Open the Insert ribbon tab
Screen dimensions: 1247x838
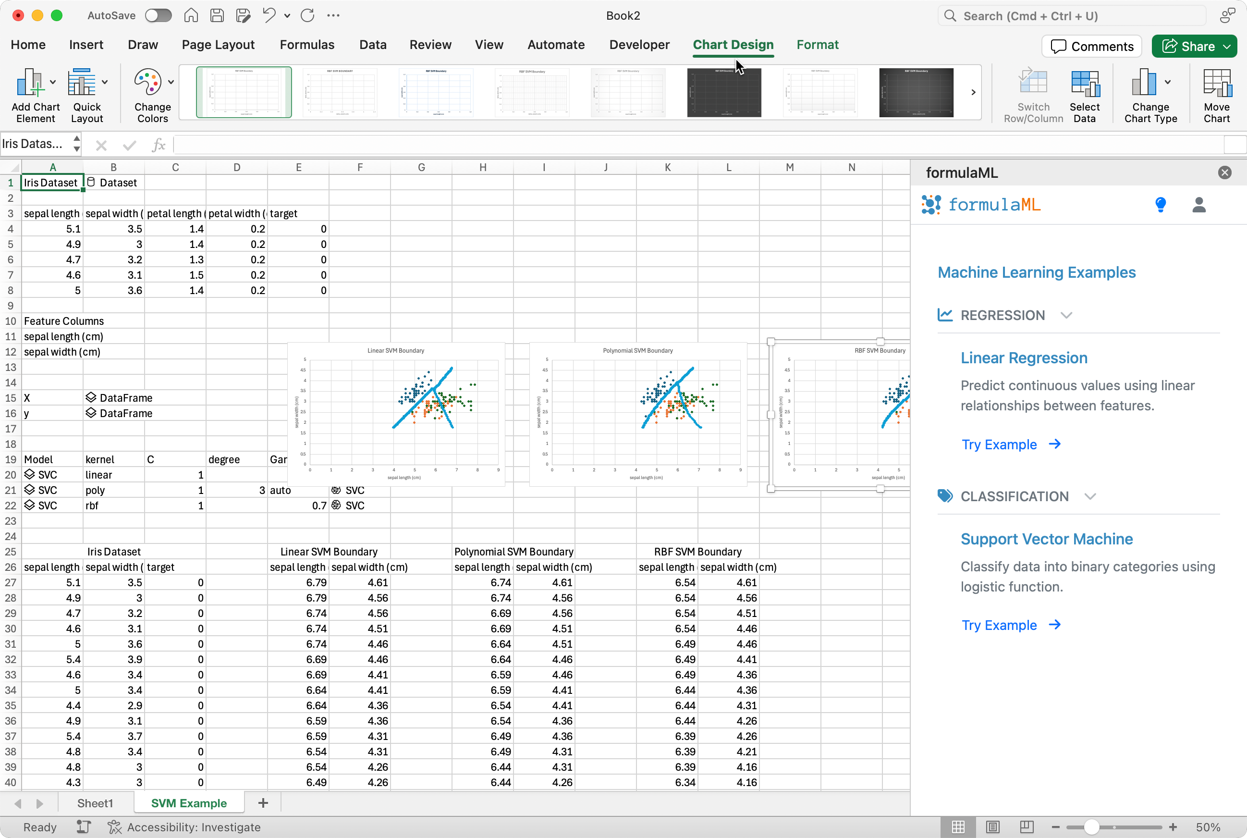[x=86, y=45]
